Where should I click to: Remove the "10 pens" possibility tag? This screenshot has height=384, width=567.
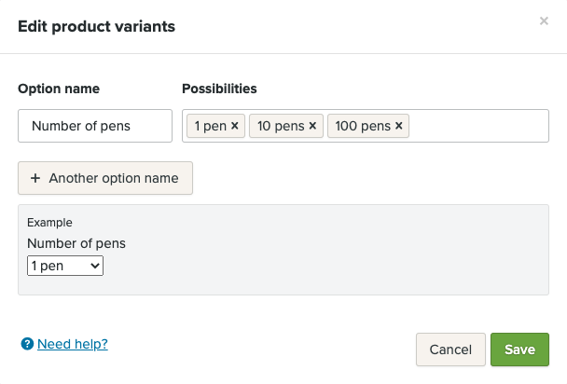312,126
